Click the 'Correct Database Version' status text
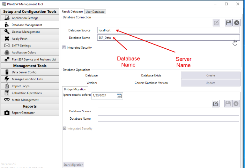Viewport: 245px width, 168px height. tap(151, 83)
